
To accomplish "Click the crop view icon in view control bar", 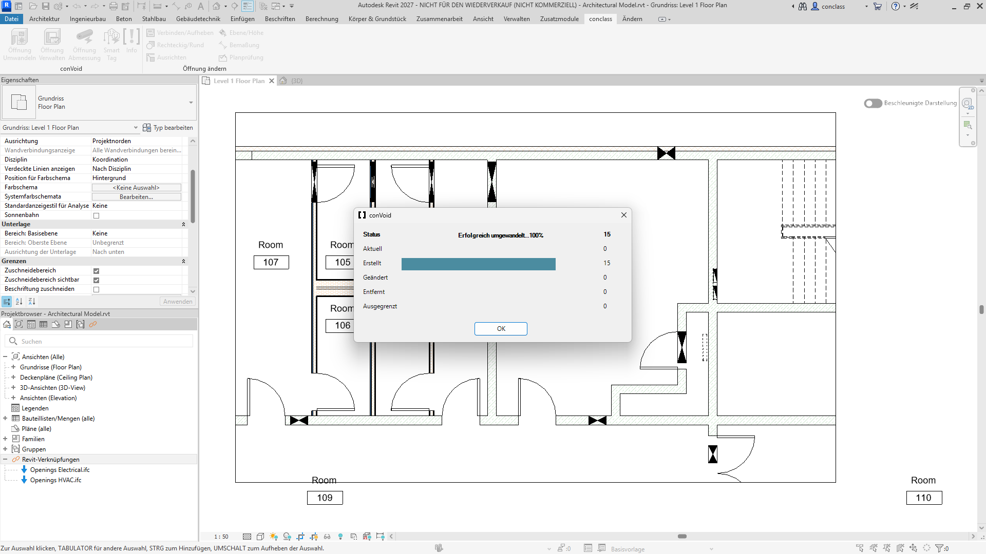I will tap(300, 537).
